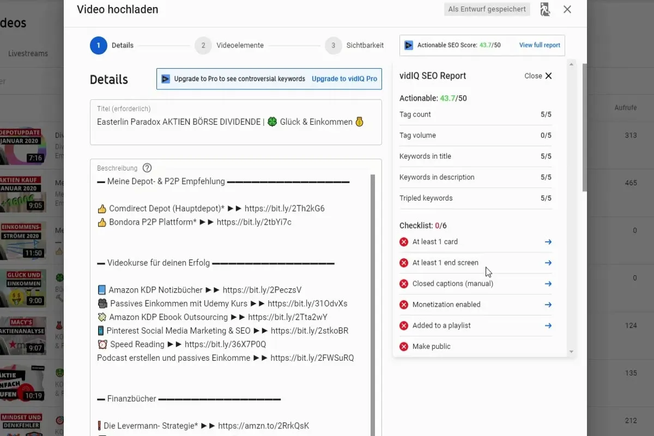Click the Die Levermann-Strategie line
The height and width of the screenshot is (436, 654).
(x=203, y=426)
